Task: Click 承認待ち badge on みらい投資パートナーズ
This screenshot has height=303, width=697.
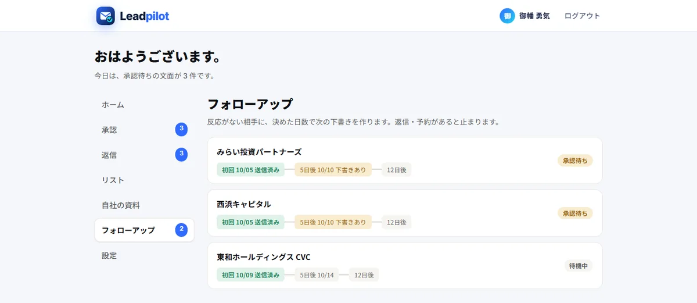Action: point(575,161)
